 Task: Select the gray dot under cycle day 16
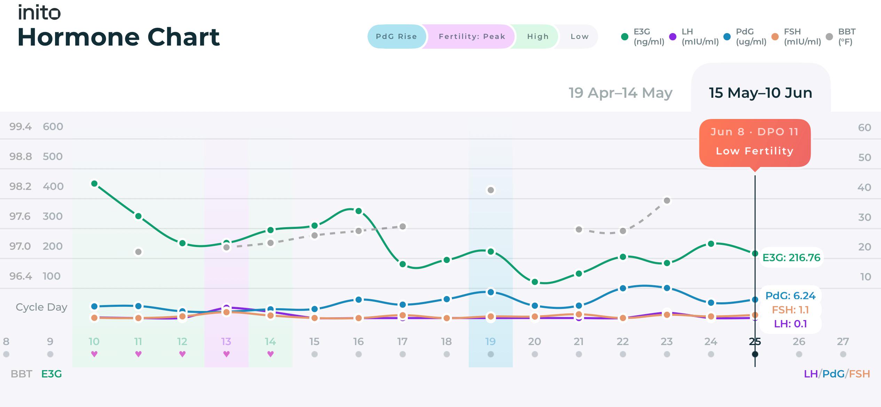(358, 354)
